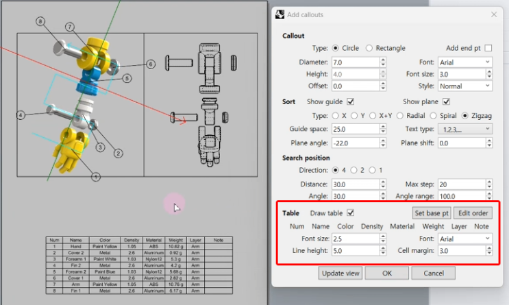
Task: Toggle the Layer table column
Action: (x=459, y=226)
